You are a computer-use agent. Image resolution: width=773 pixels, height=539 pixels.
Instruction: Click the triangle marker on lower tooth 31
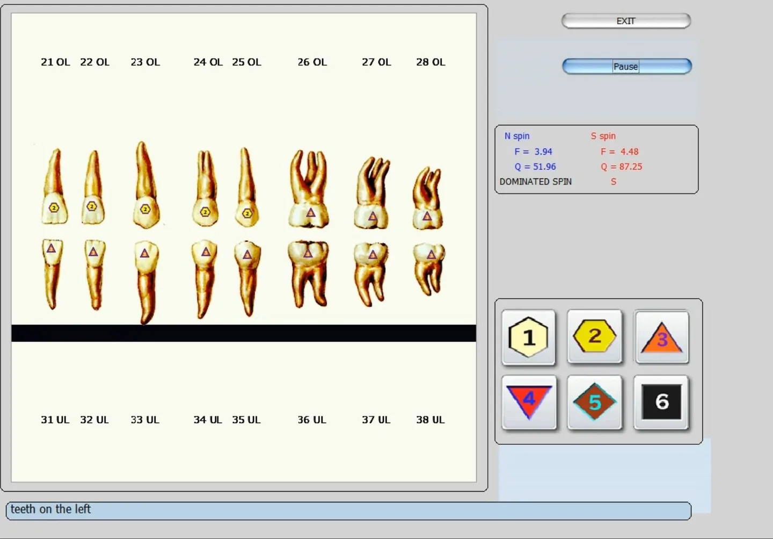coord(51,248)
